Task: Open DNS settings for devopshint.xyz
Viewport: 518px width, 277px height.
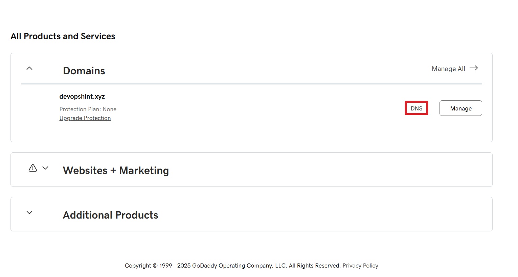Action: (416, 108)
